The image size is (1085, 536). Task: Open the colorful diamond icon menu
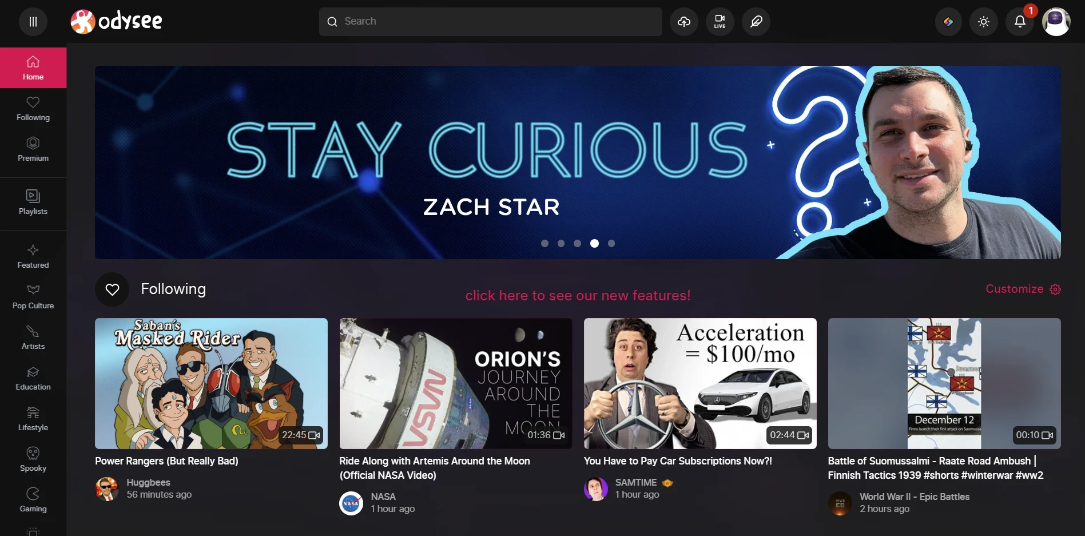pos(948,22)
